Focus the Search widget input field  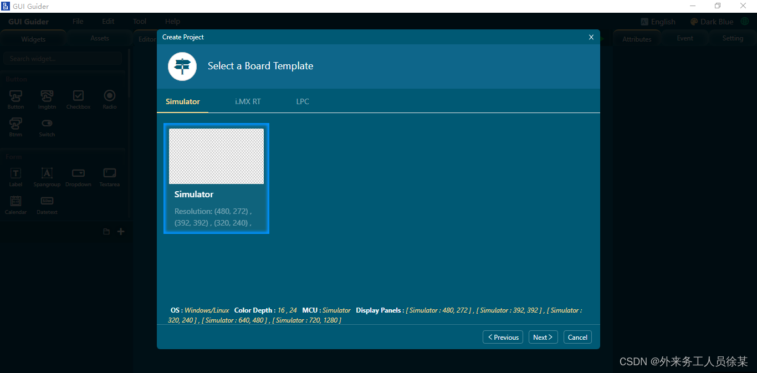click(x=63, y=58)
